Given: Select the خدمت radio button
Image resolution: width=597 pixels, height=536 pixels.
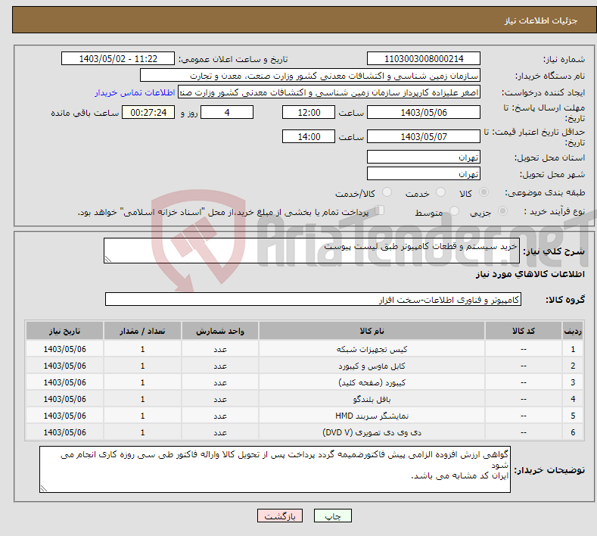Looking at the screenshot, I should tap(440, 192).
